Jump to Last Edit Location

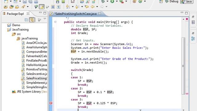pos(86,7)
